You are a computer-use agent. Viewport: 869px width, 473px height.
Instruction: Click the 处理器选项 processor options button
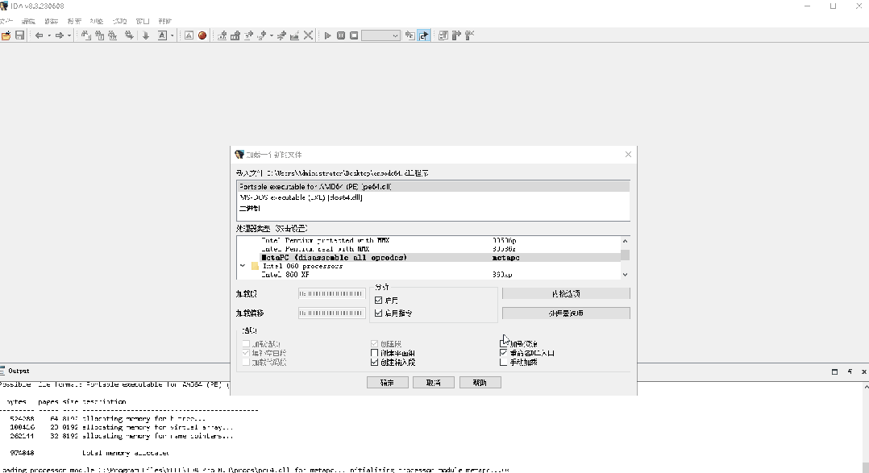coord(566,313)
